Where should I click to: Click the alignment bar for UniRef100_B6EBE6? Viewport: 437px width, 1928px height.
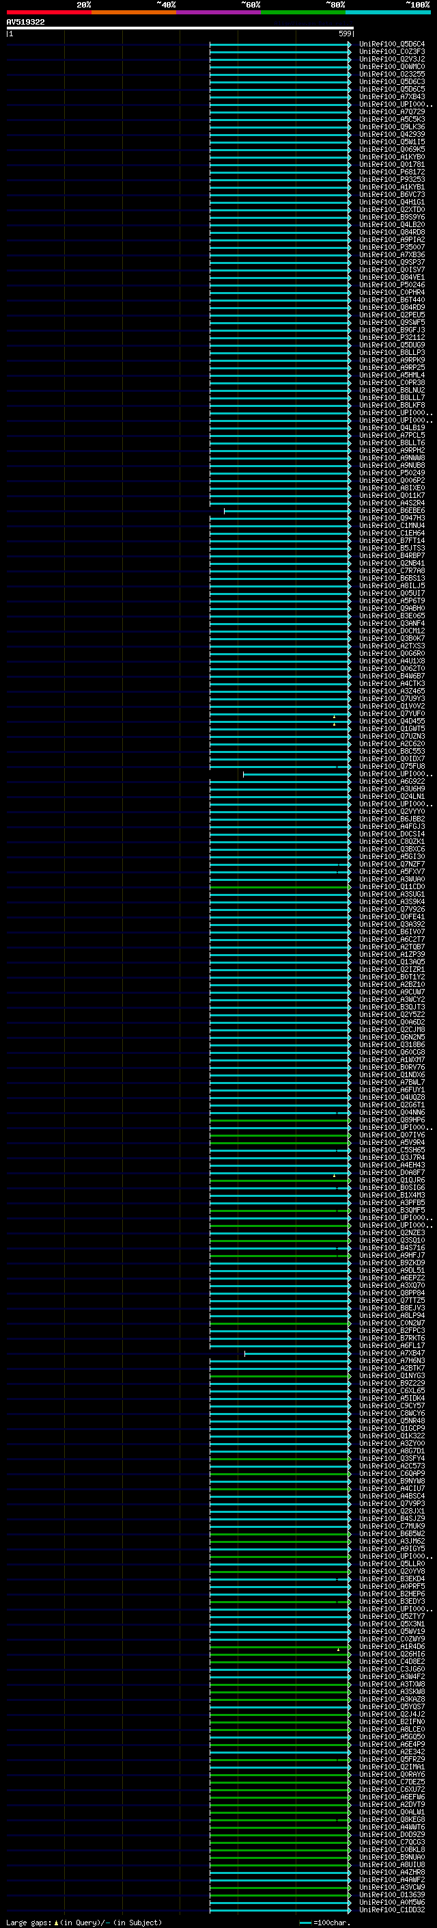click(287, 511)
